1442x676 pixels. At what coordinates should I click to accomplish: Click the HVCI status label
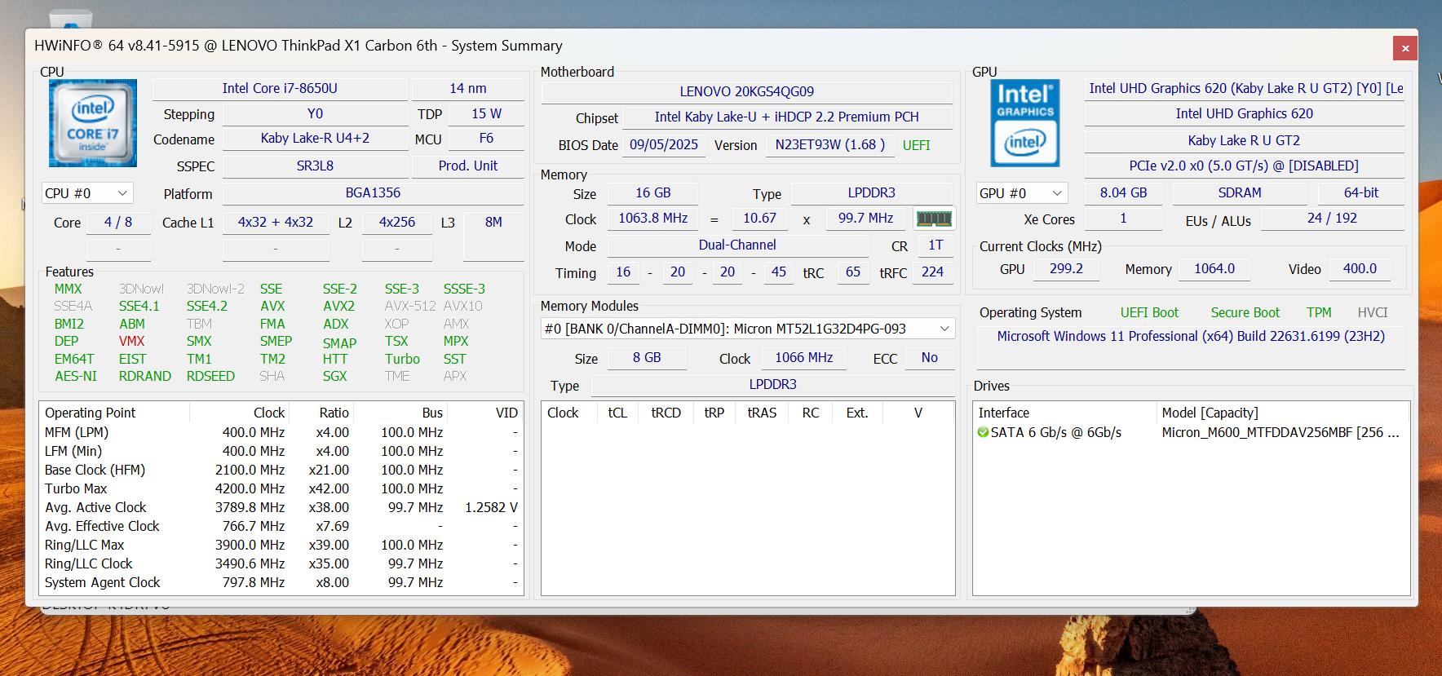pos(1373,312)
